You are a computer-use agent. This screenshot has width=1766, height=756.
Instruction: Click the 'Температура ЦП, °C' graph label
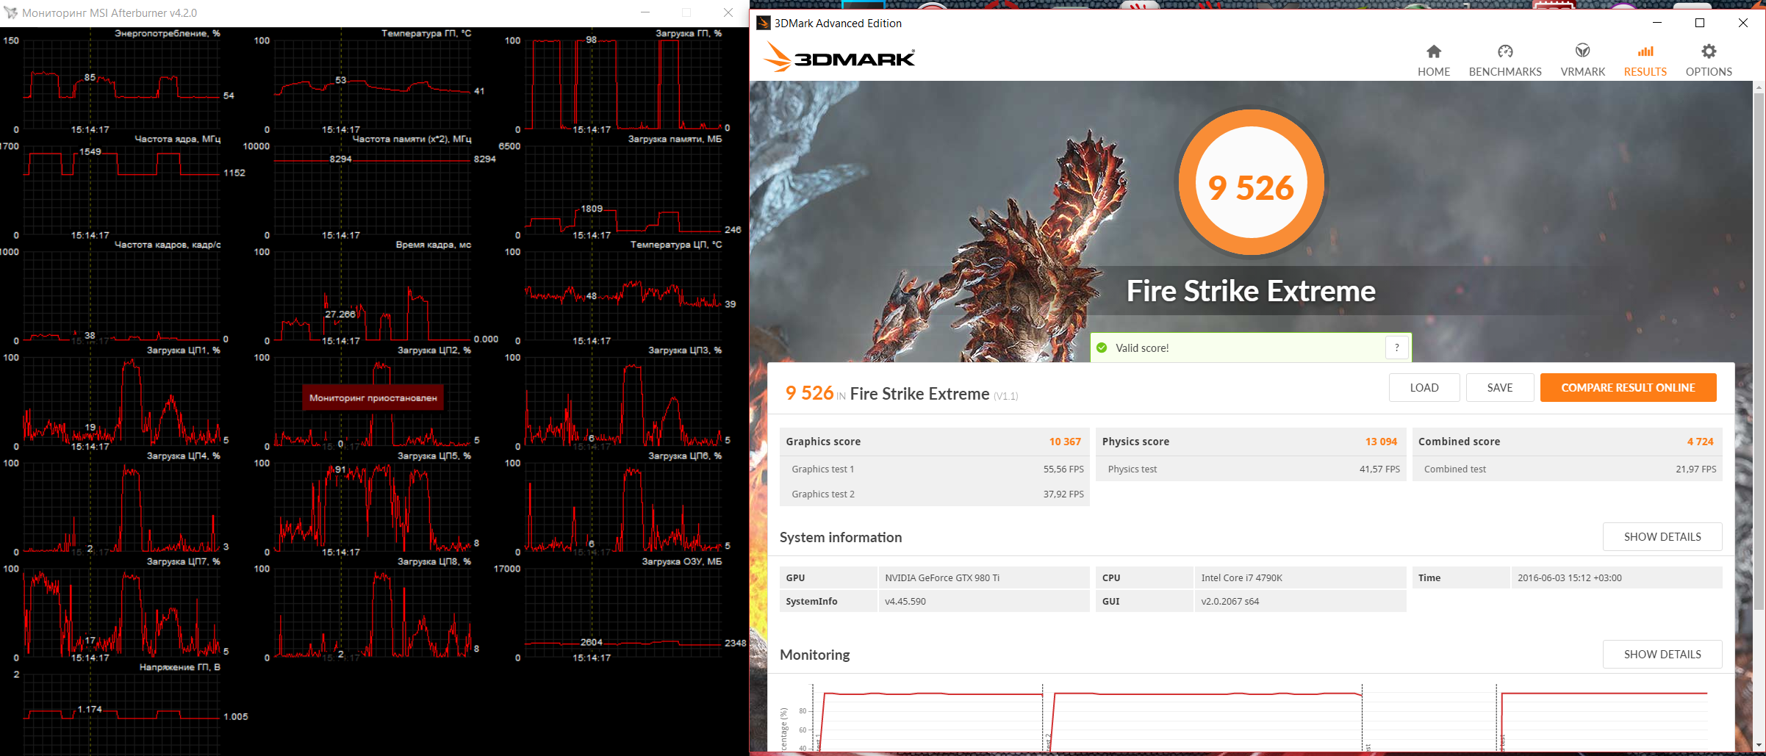point(676,245)
